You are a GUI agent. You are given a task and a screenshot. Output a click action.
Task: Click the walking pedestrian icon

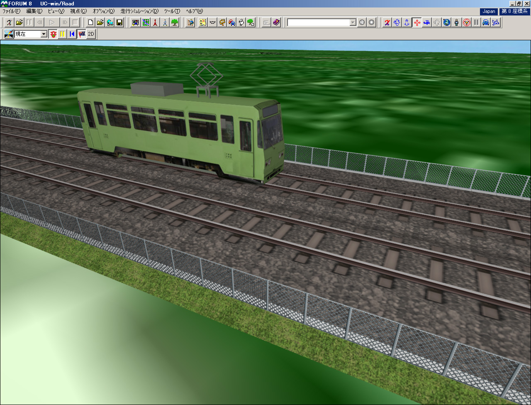click(x=165, y=22)
